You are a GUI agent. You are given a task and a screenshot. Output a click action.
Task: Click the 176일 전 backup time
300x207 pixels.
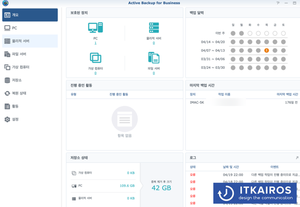pyautogui.click(x=291, y=103)
